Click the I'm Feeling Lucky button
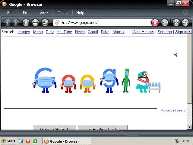The width and height of the screenshot is (193, 145). click(103, 128)
